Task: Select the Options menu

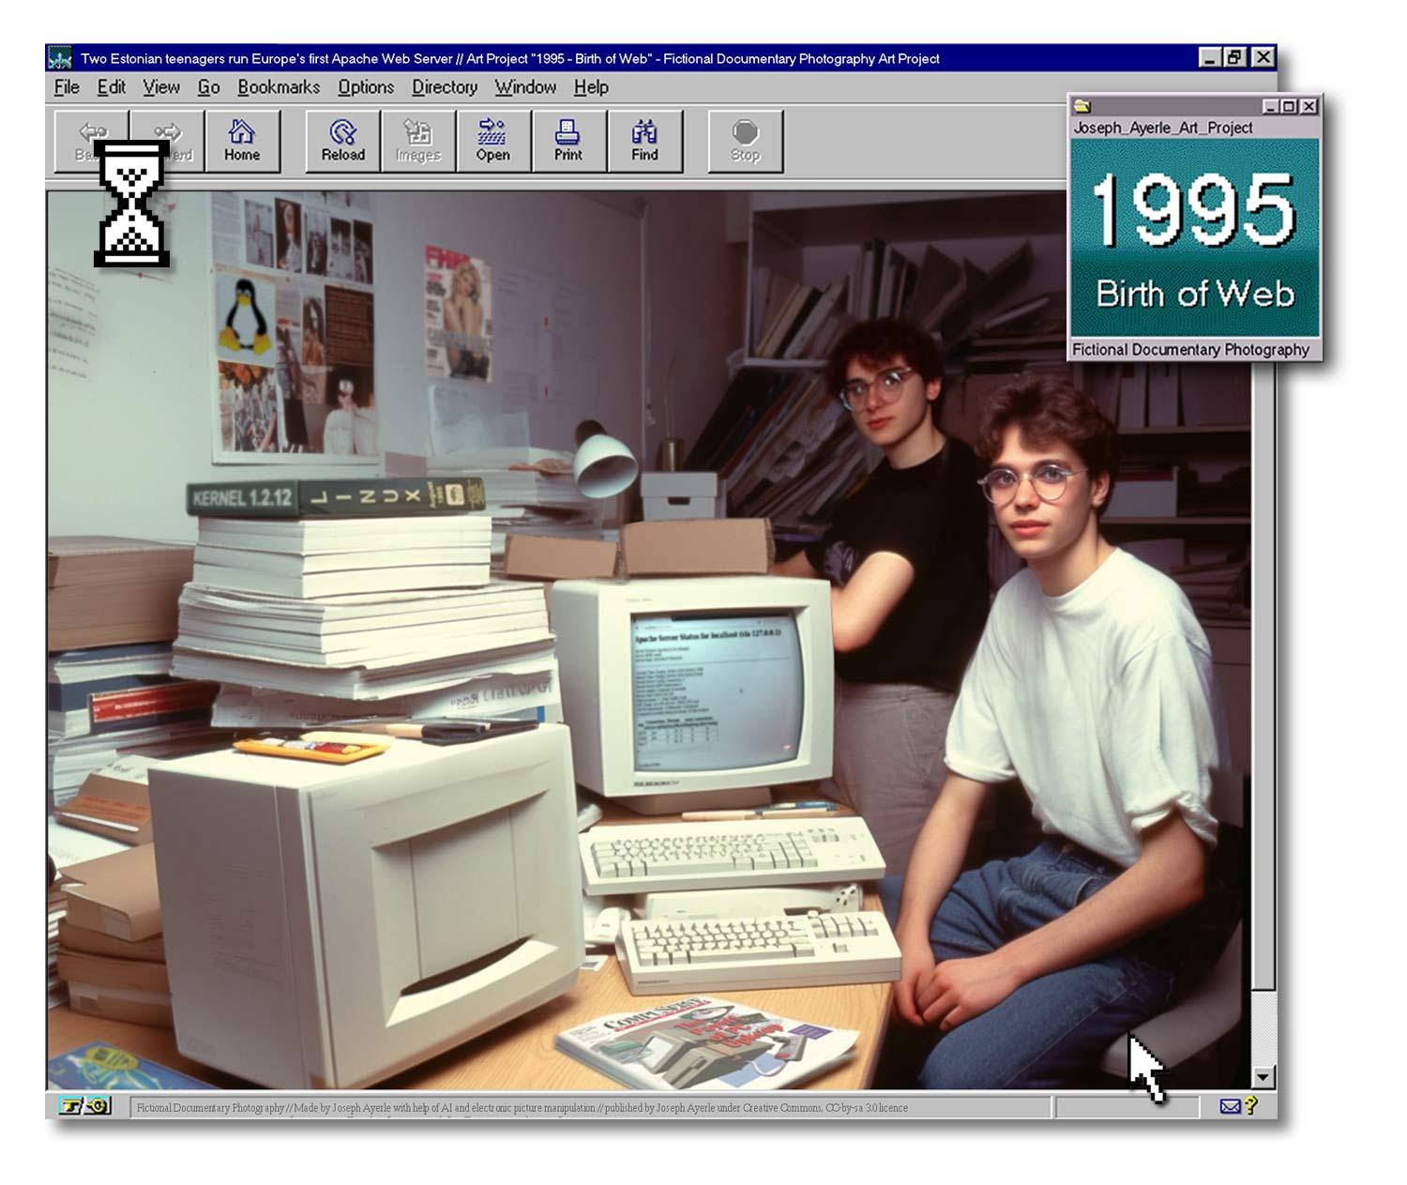Action: [x=366, y=87]
